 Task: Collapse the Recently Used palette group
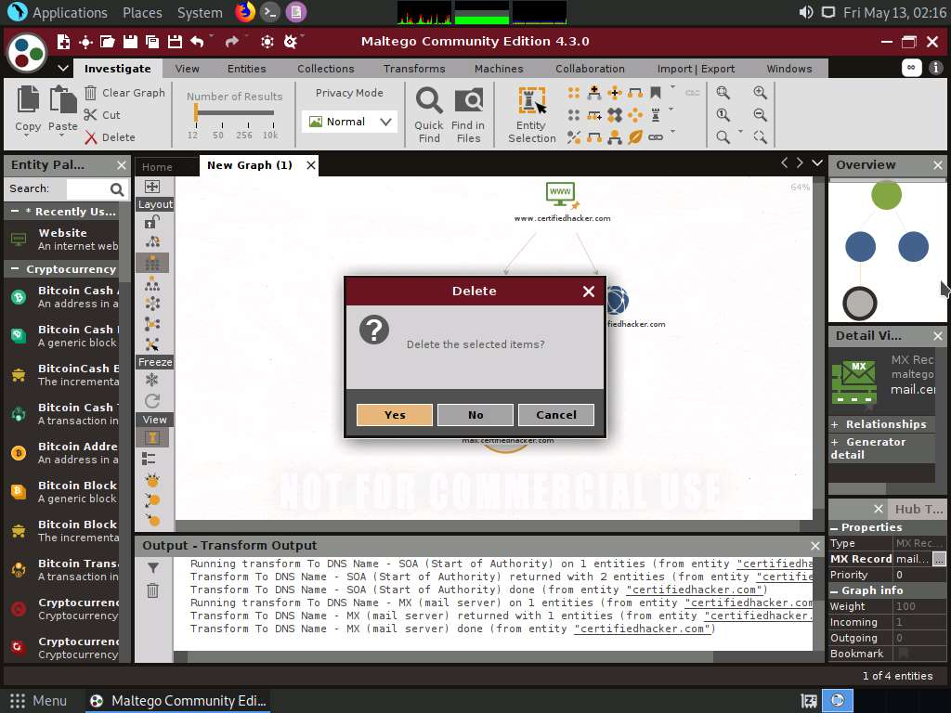(15, 212)
